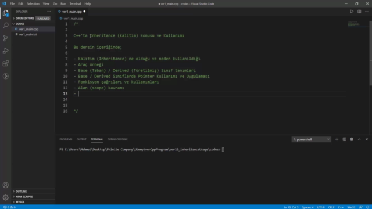372x209 pixels.
Task: Change encoding via UTF-8 status item
Action: (x=321, y=207)
